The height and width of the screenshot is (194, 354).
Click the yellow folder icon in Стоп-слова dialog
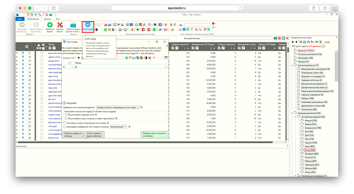point(130,58)
